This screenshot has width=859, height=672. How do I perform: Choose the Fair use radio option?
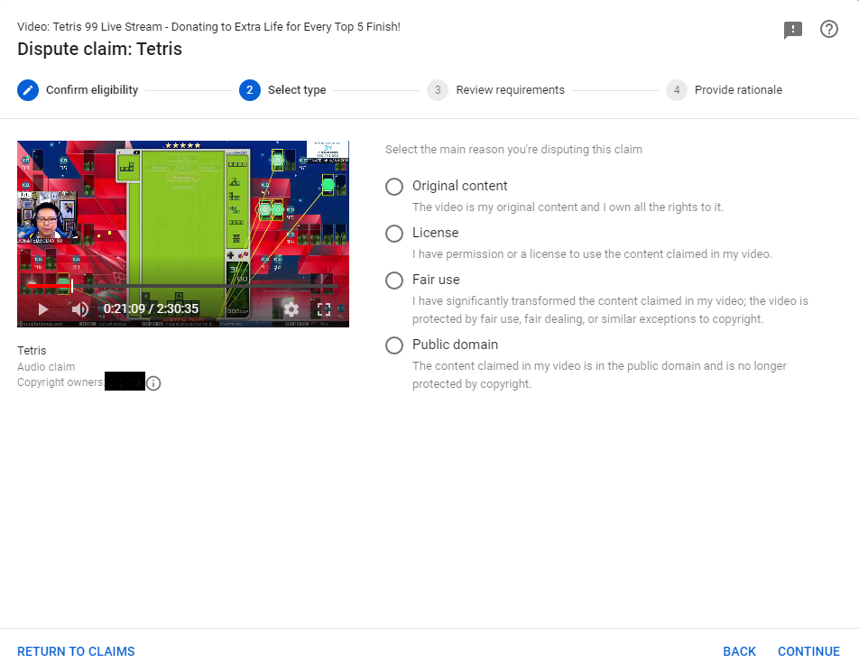pyautogui.click(x=394, y=281)
